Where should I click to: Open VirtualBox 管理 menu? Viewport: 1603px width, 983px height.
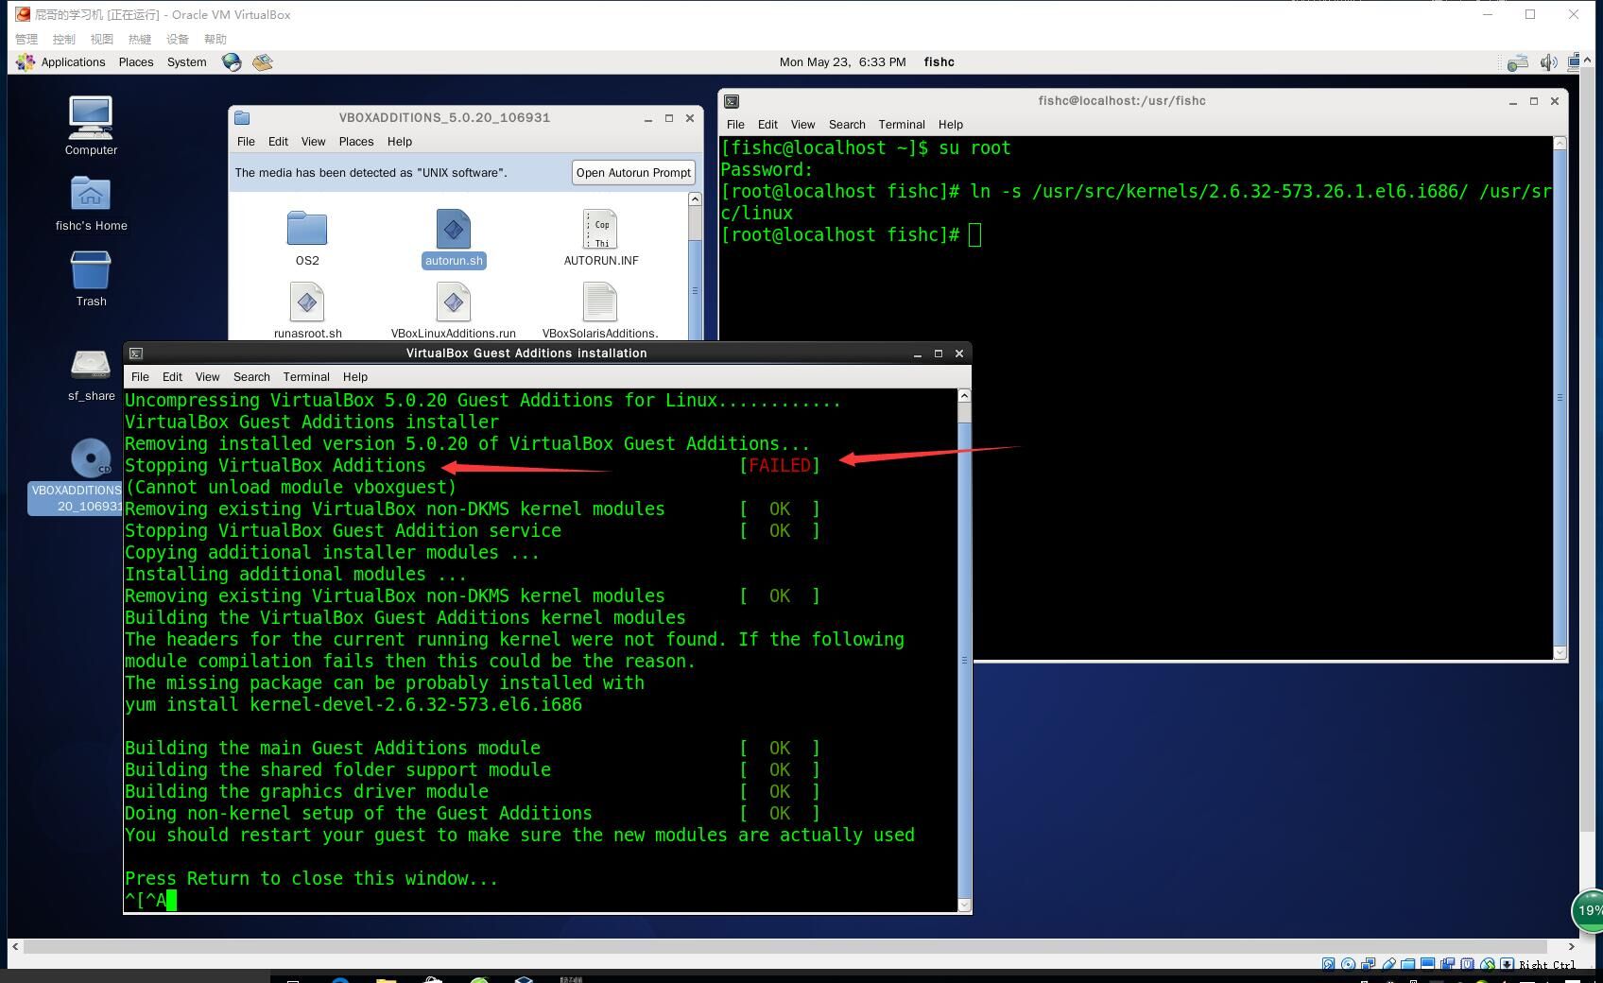point(26,39)
